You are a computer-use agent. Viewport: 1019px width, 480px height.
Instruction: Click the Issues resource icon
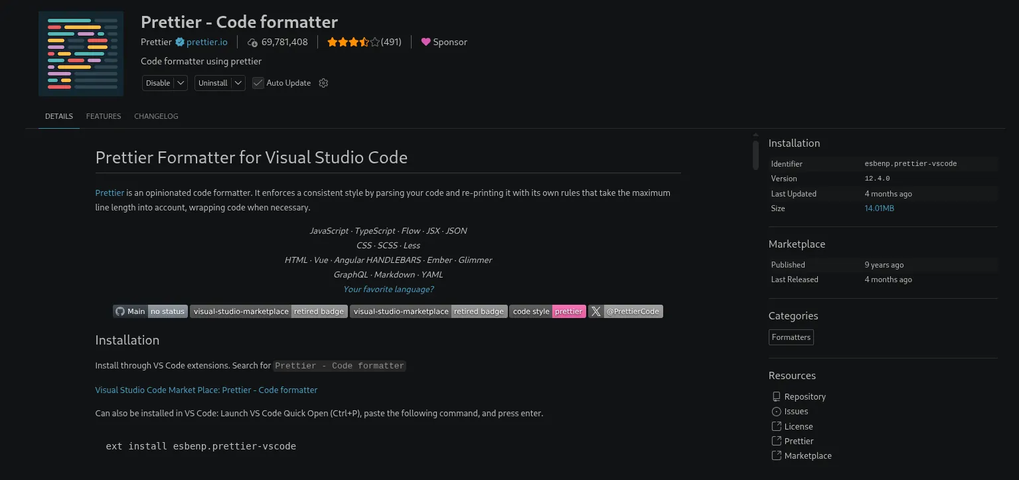(x=776, y=412)
